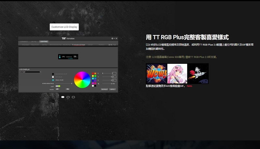
Task: Select the TT 3.9 inch LCD Panel tab
Action: [78, 45]
